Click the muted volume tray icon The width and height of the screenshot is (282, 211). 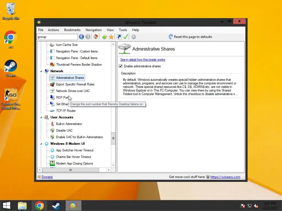coord(256,206)
